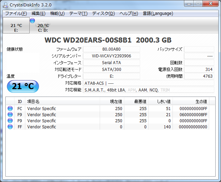Open the 言語(Language) menu
Image resolution: width=221 pixels, height=182 pixels.
[x=158, y=14]
